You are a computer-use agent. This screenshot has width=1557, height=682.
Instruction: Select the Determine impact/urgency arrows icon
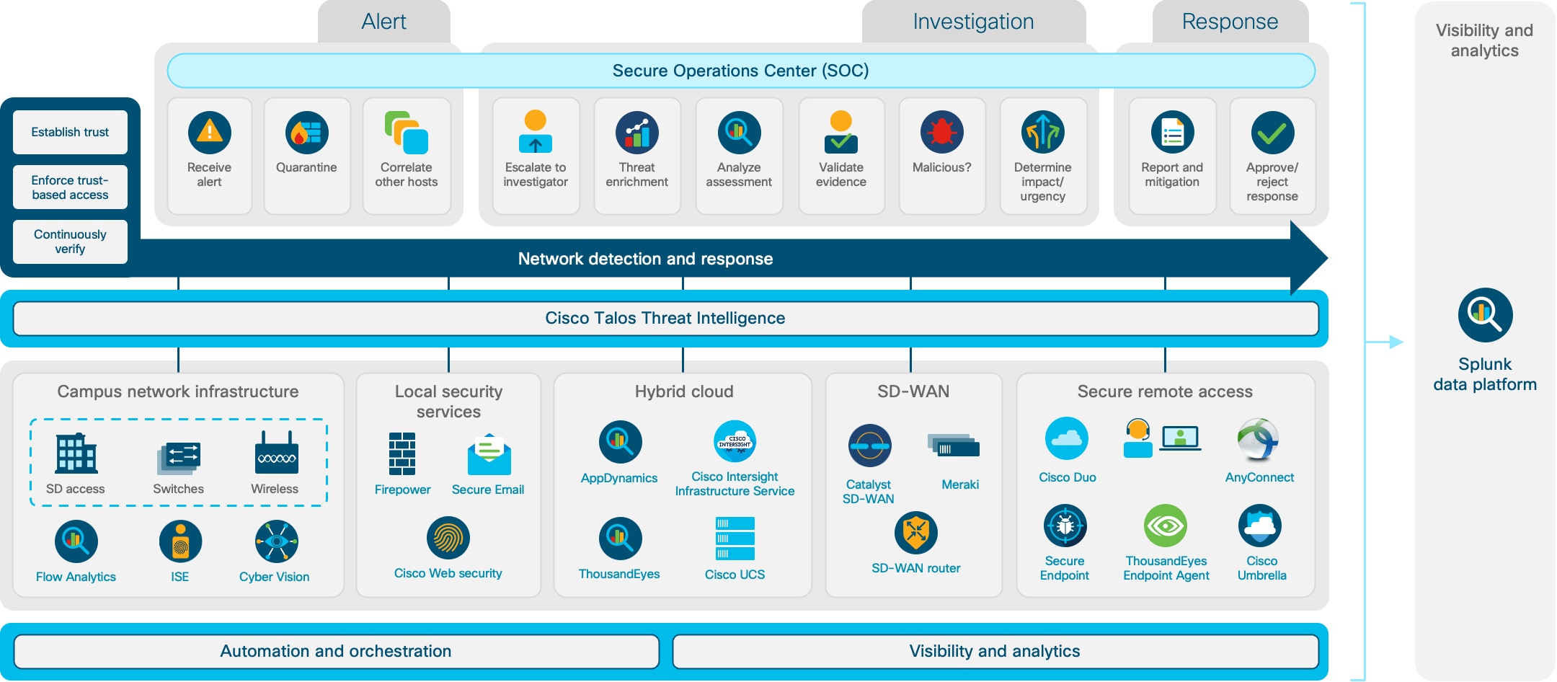pyautogui.click(x=1043, y=133)
